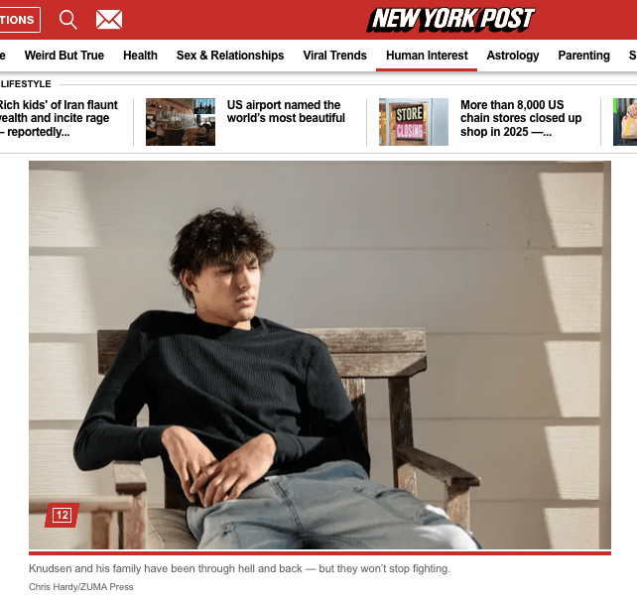The height and width of the screenshot is (601, 637).
Task: Click the email newsletter envelope icon
Action: (x=109, y=20)
